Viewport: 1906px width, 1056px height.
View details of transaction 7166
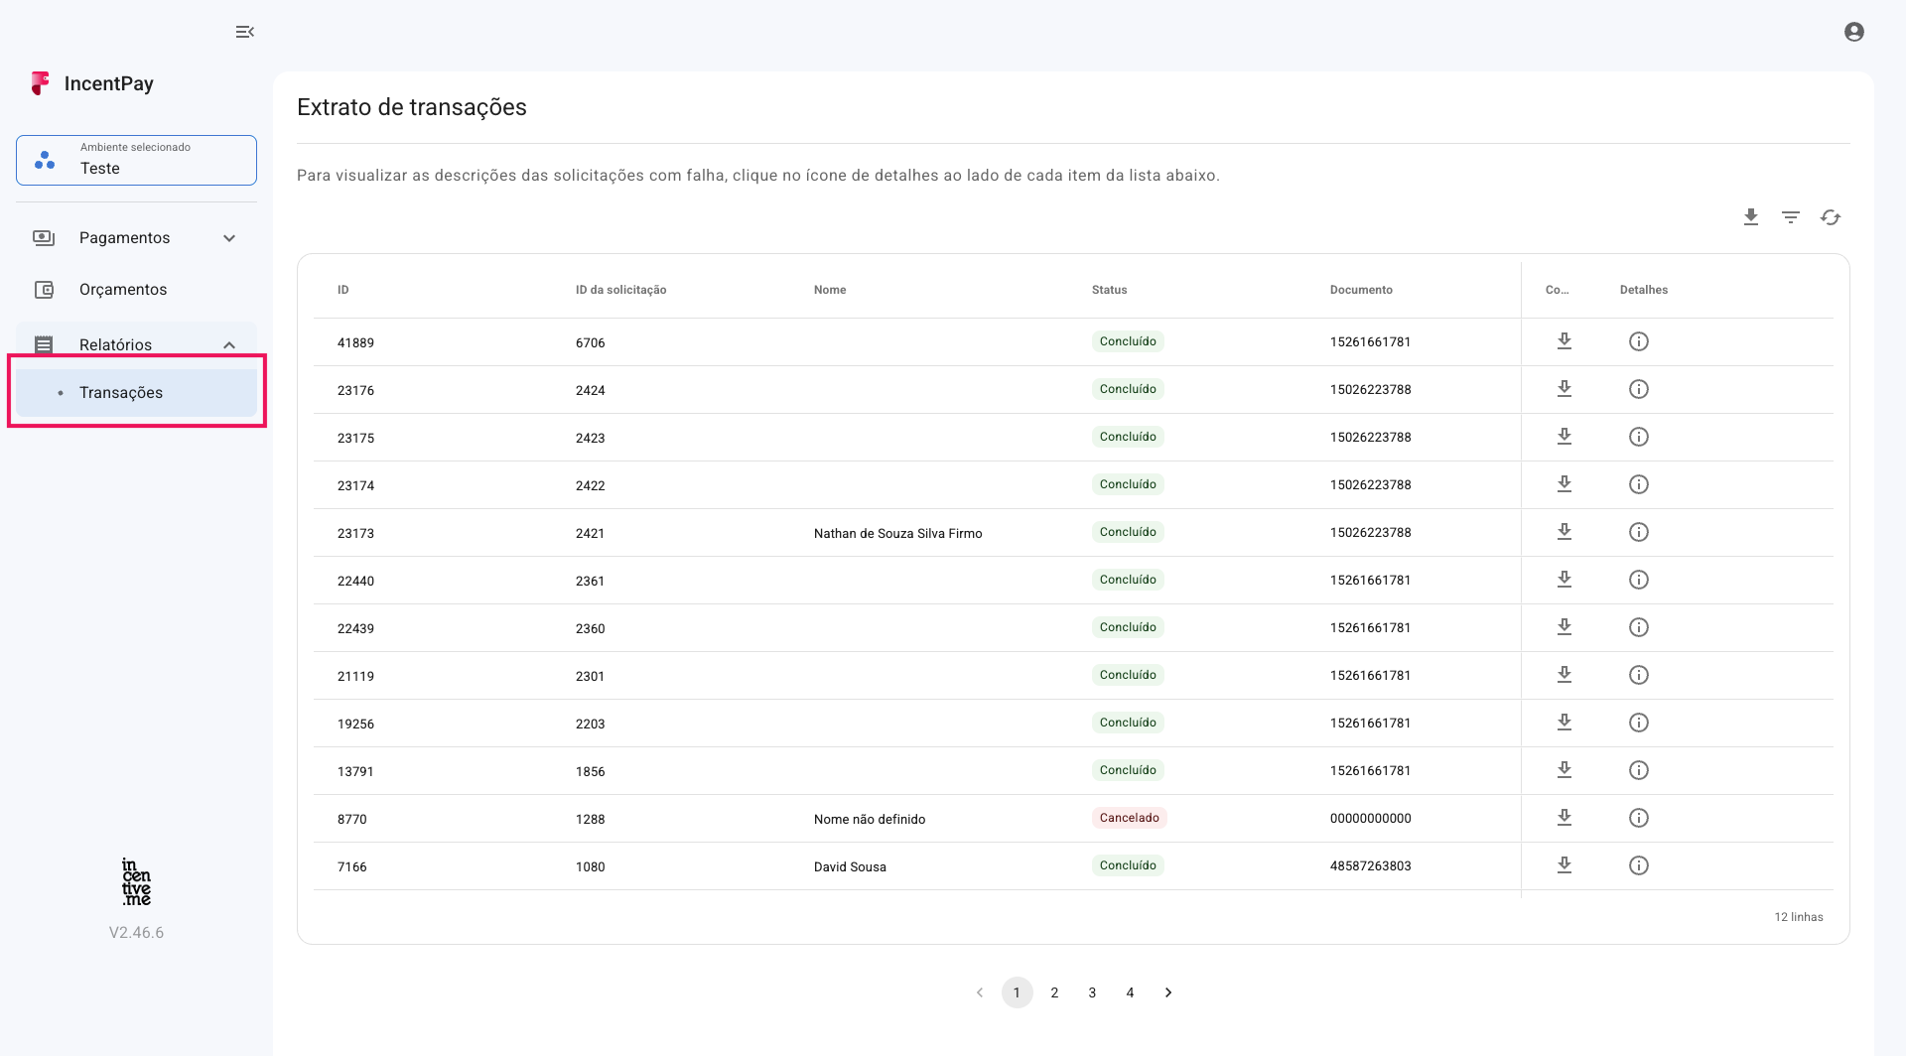pos(1639,865)
